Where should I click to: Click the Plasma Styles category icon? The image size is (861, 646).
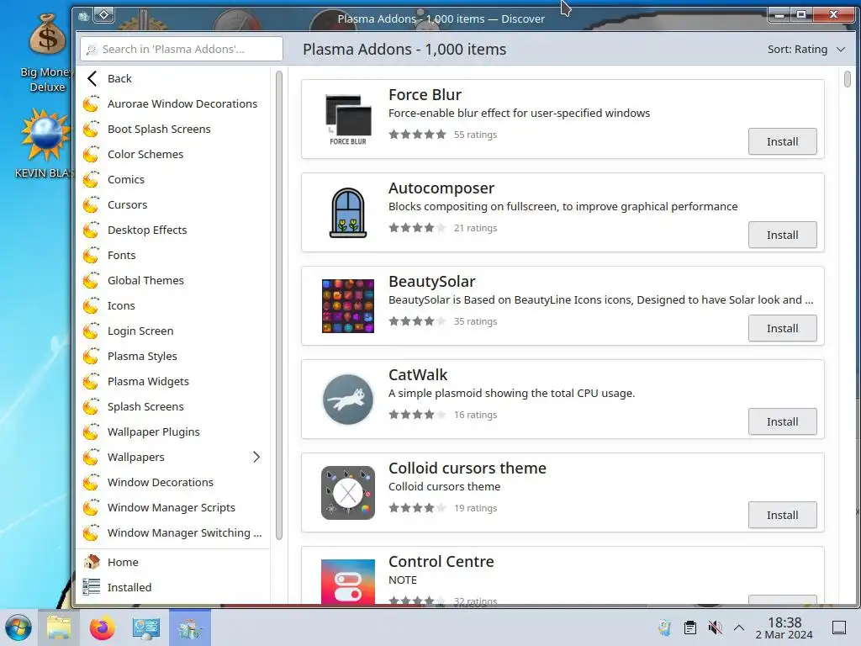91,357
